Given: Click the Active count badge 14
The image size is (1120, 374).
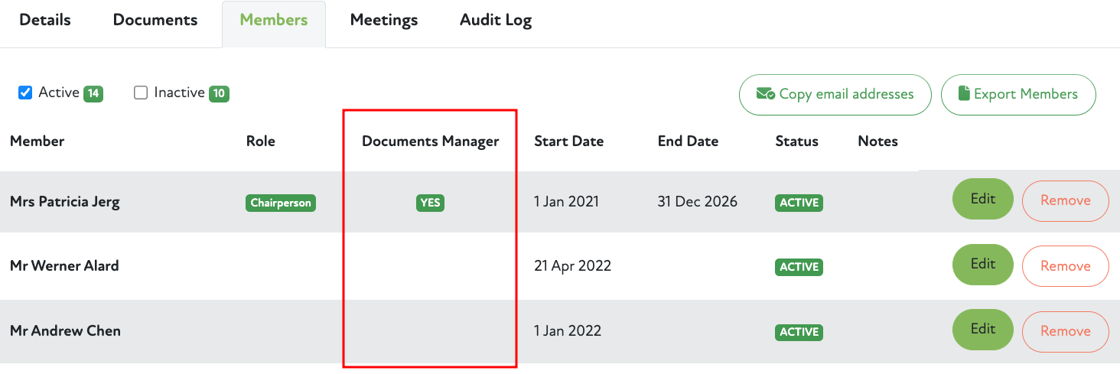Looking at the screenshot, I should click(93, 94).
